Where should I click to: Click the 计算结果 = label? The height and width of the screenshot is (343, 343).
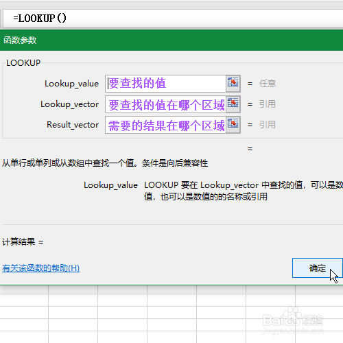[x=23, y=241]
